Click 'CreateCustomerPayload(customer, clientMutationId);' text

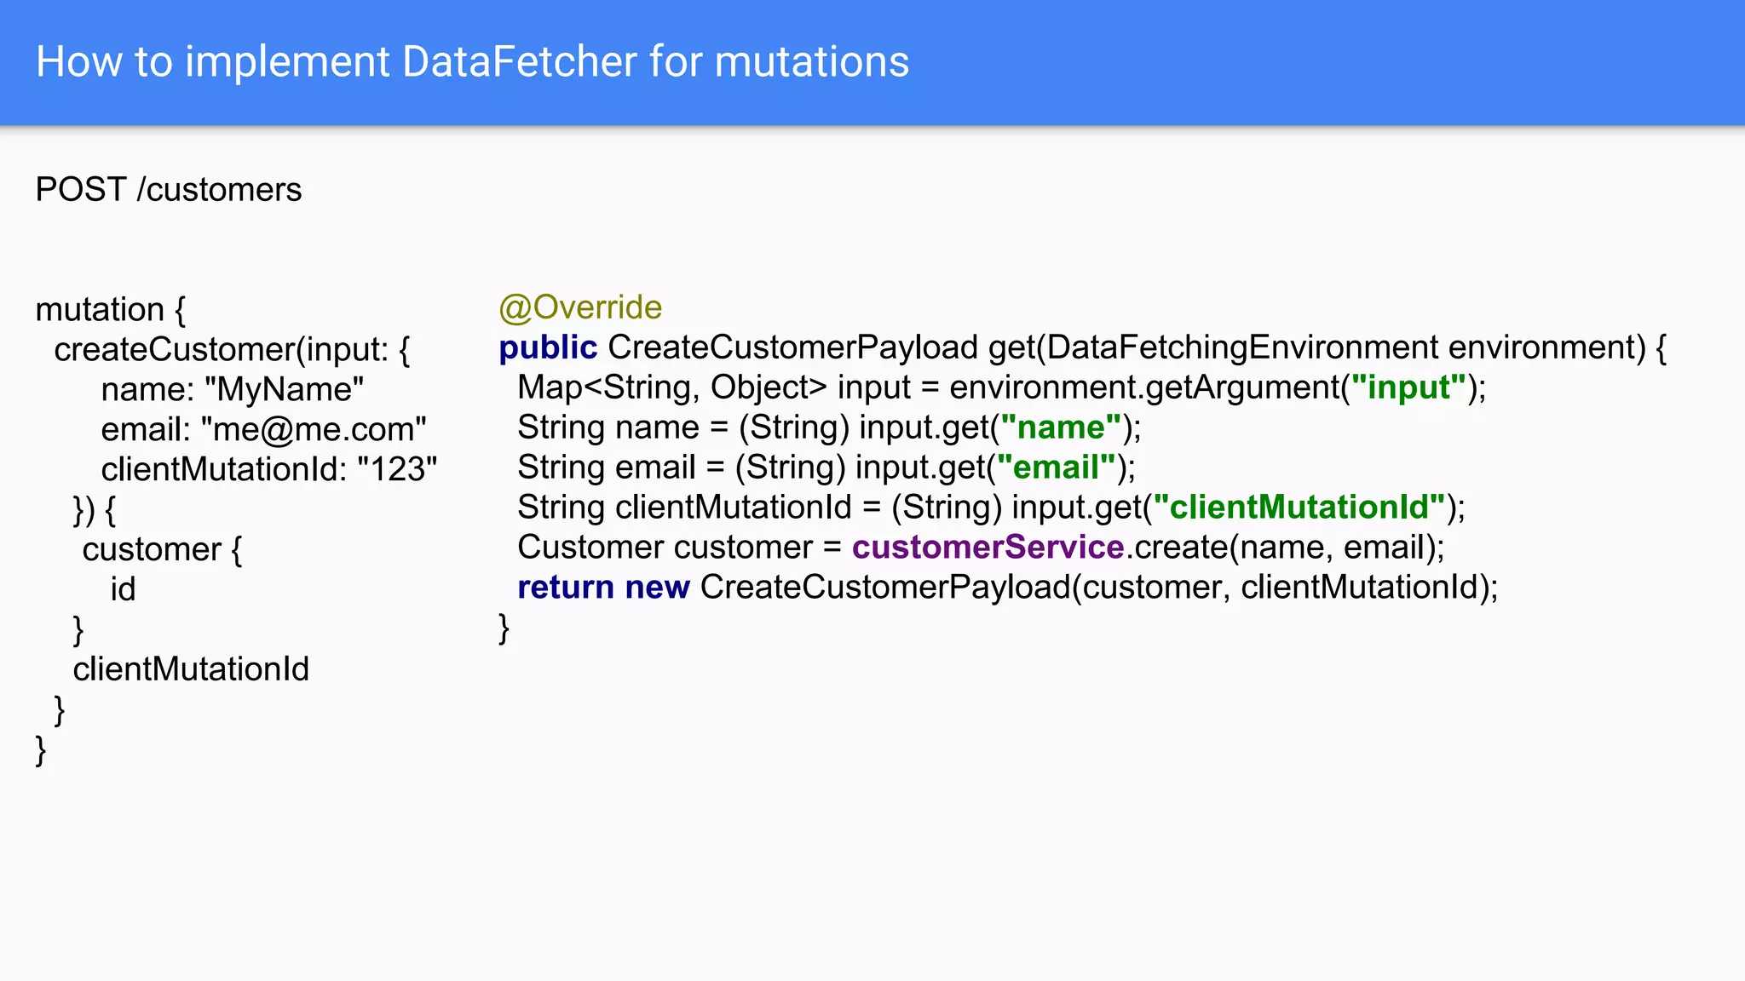click(1099, 588)
